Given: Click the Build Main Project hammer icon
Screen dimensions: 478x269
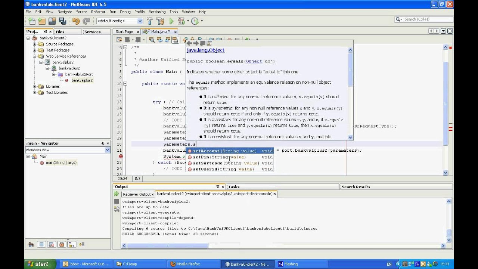Looking at the screenshot, I should pos(150,21).
